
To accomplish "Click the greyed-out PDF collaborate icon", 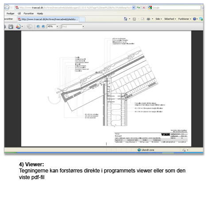I will [x=30, y=27].
